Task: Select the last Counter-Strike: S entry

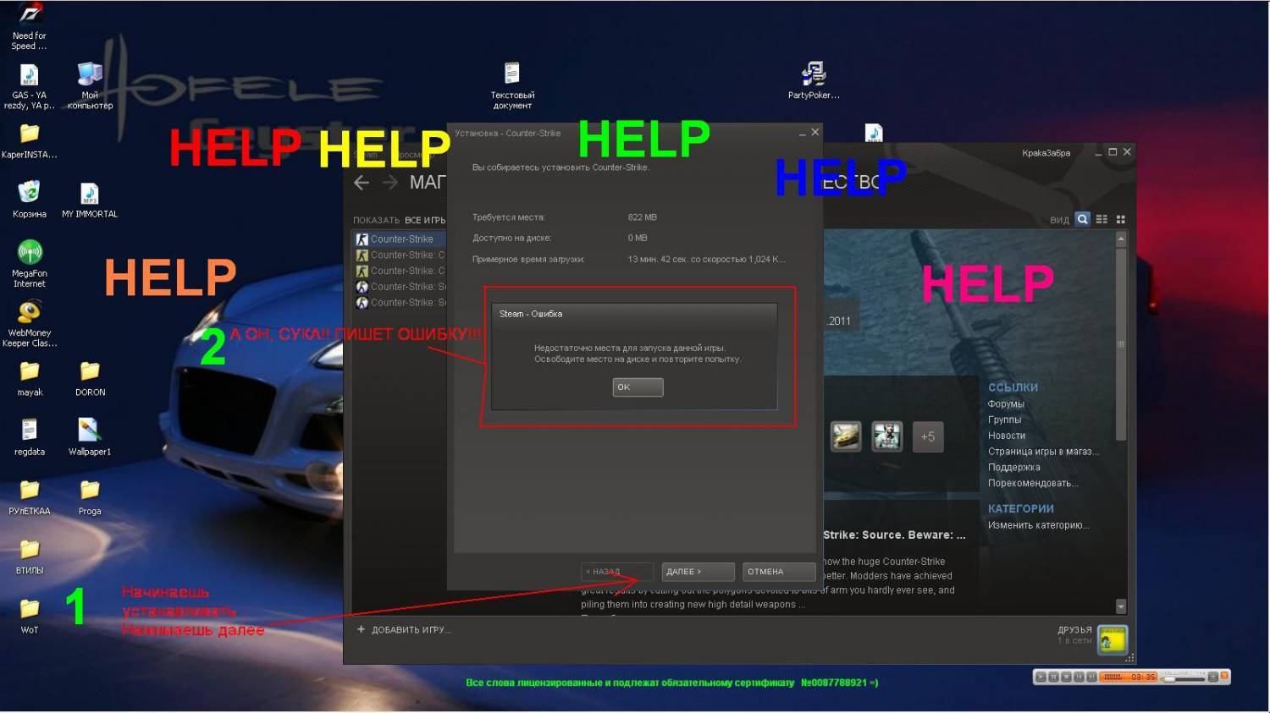Action: point(400,302)
